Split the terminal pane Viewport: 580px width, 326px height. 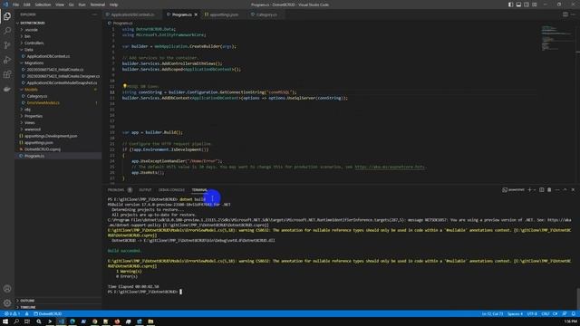[x=542, y=189]
